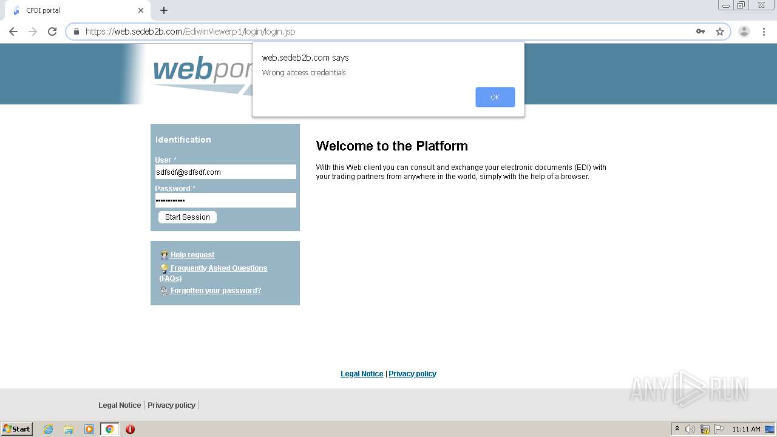
Task: Launch Internet Explorer from taskbar
Action: click(49, 429)
